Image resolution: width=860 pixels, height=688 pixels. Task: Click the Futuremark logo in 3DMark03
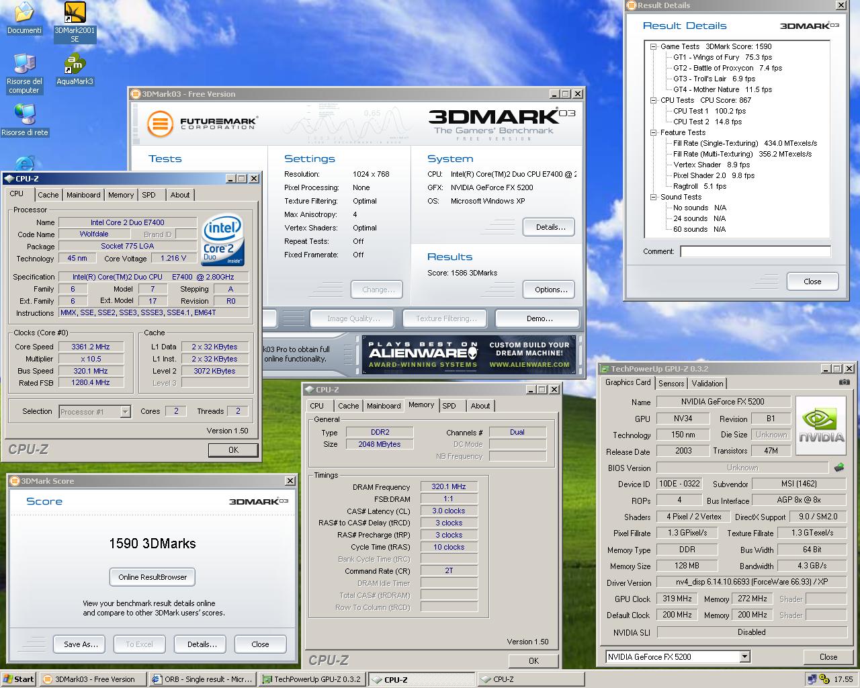[203, 124]
